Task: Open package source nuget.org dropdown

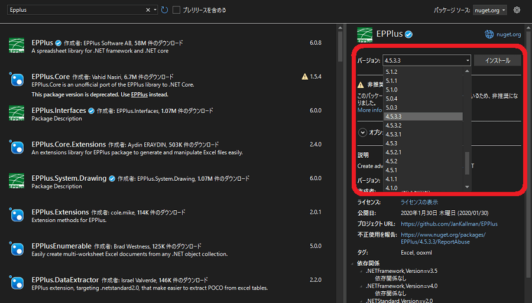Action: coord(489,10)
